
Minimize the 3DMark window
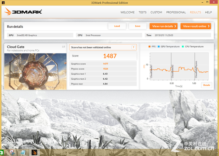(x=202, y=2)
